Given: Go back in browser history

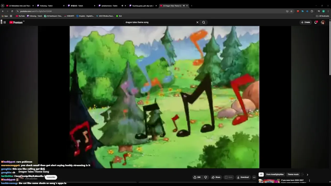Looking at the screenshot, I should [x=3, y=11].
